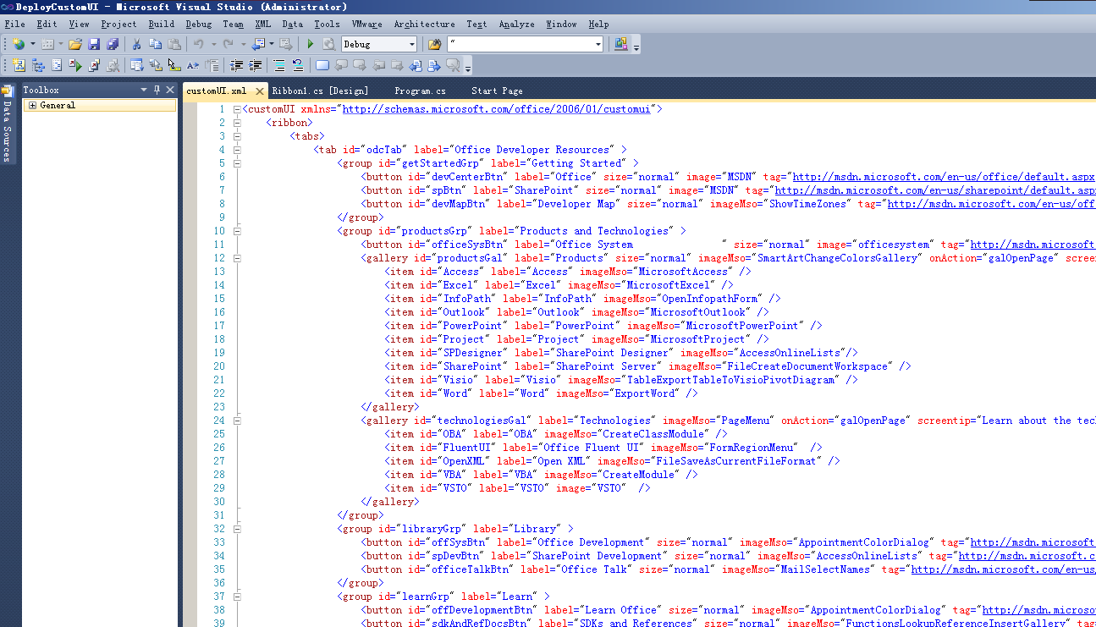Close the customUI.xml tab
Screen dimensions: 1096x627
258,91
